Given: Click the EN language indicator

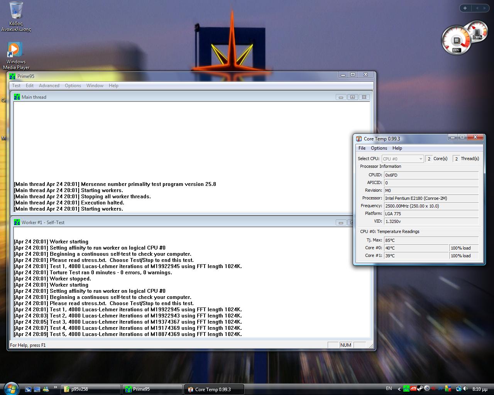Looking at the screenshot, I should tap(389, 388).
